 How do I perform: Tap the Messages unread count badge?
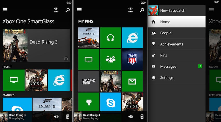tap(200, 66)
